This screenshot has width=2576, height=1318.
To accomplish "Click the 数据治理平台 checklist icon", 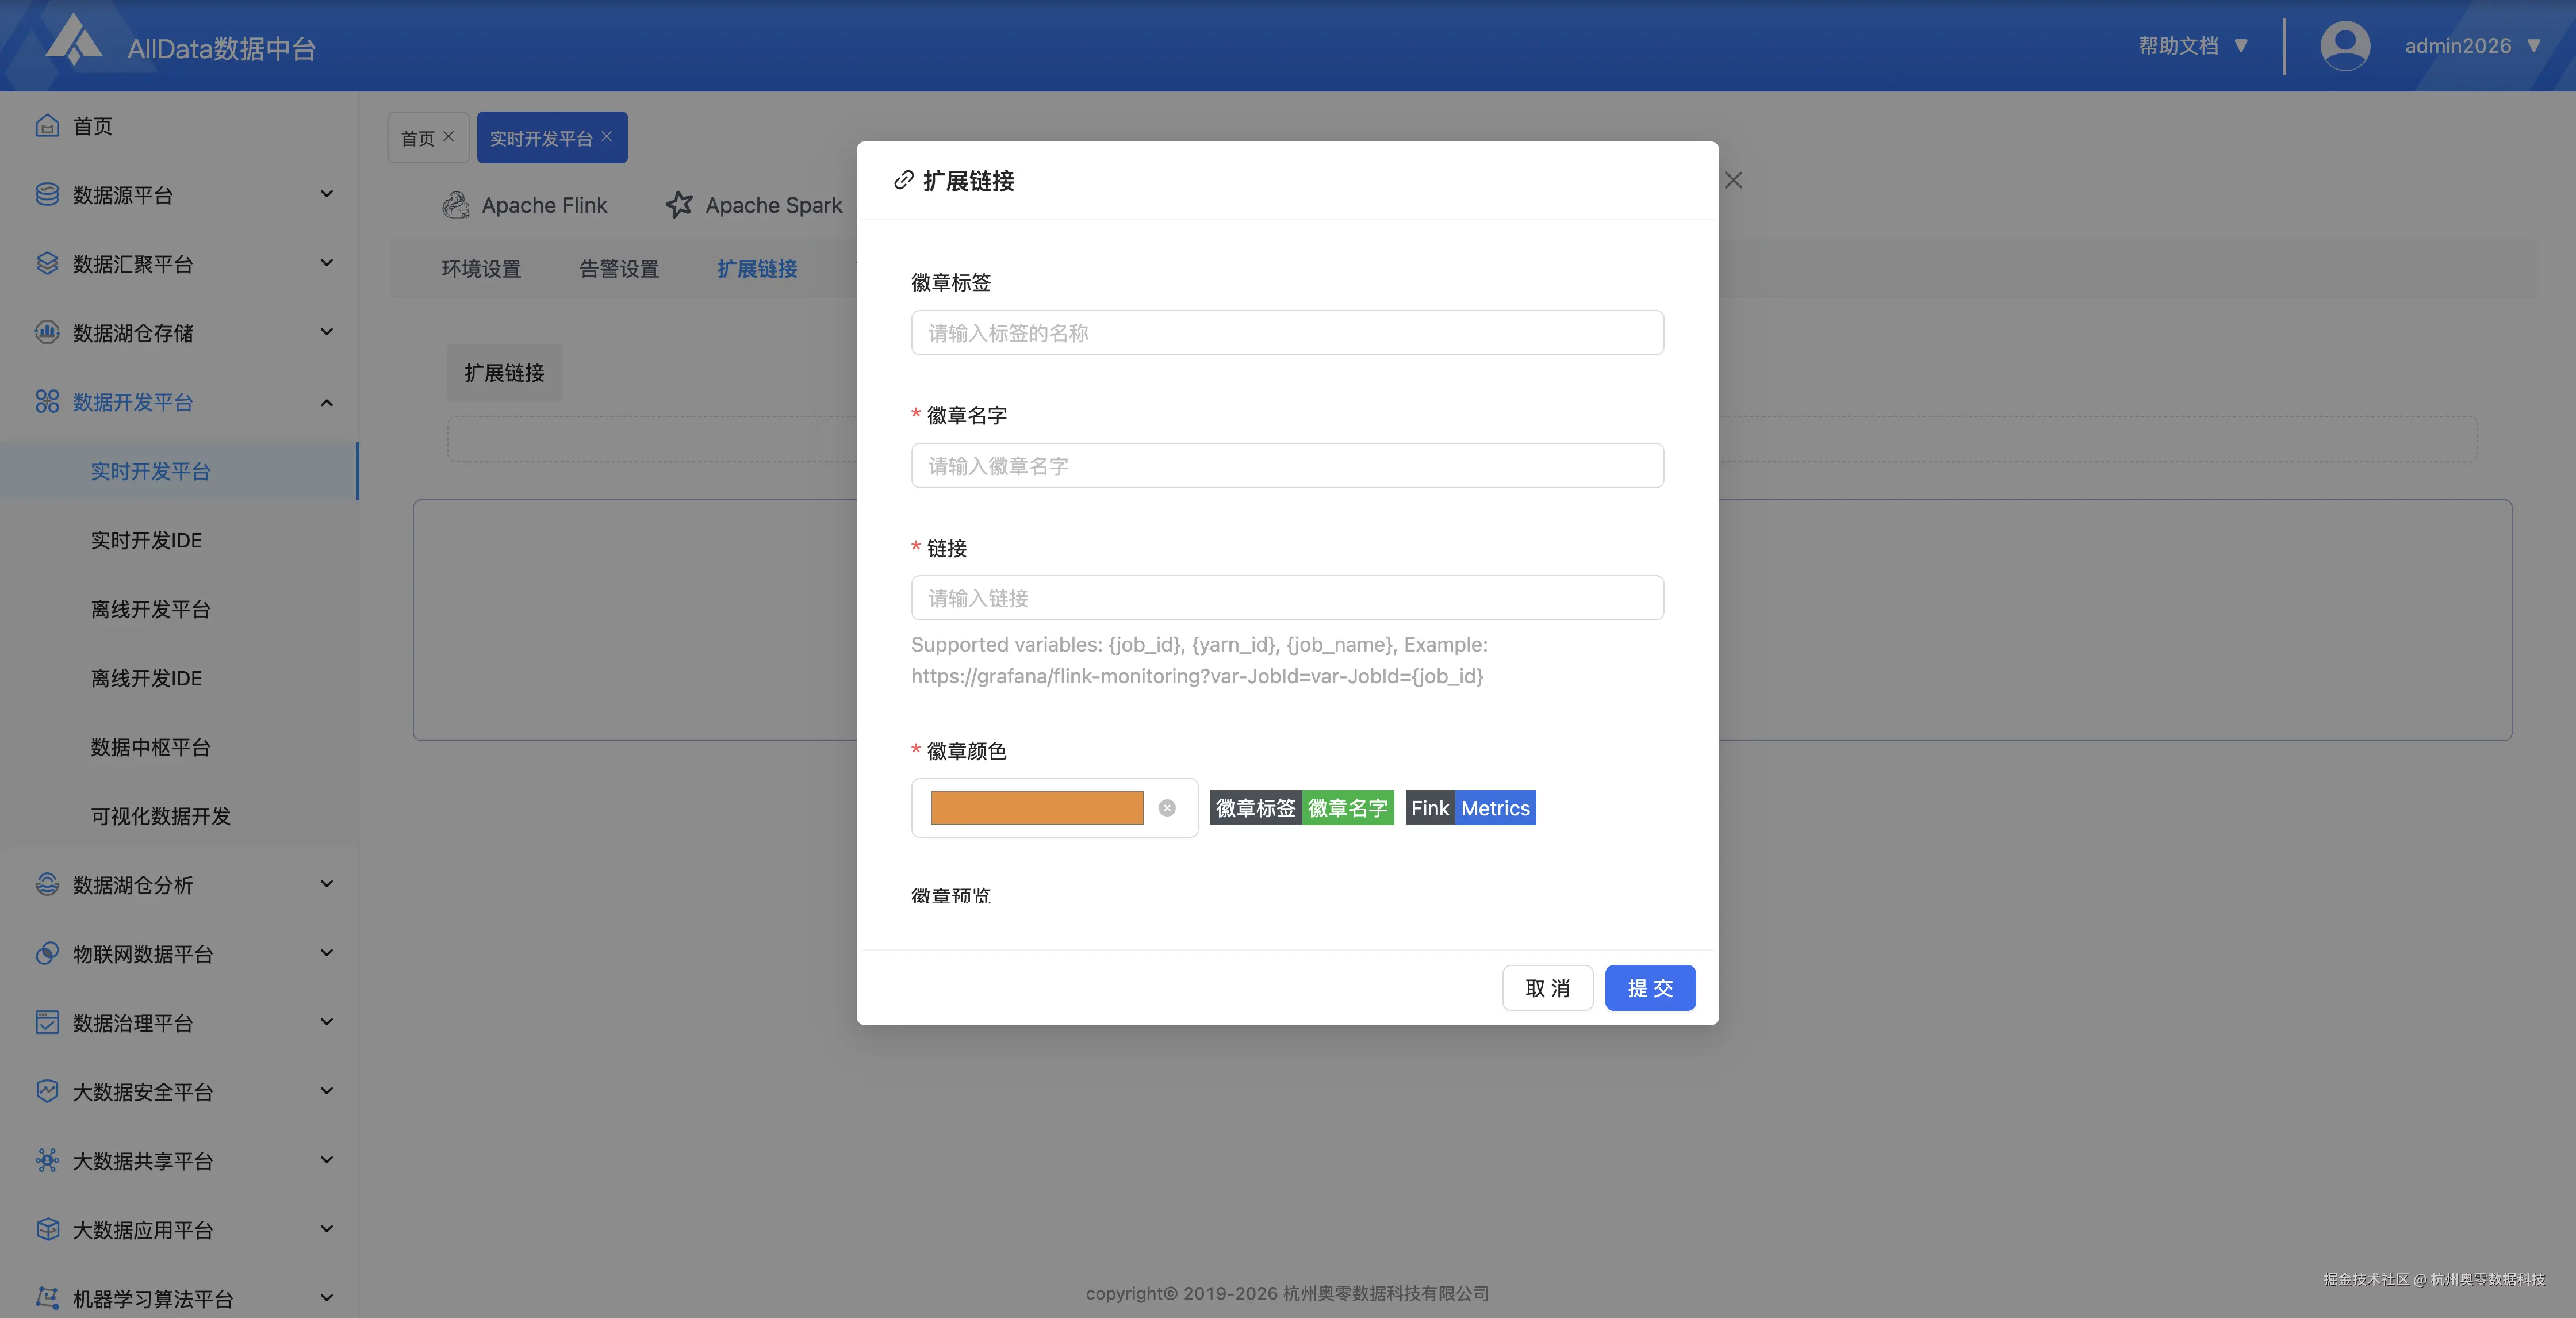I will pos(47,1022).
